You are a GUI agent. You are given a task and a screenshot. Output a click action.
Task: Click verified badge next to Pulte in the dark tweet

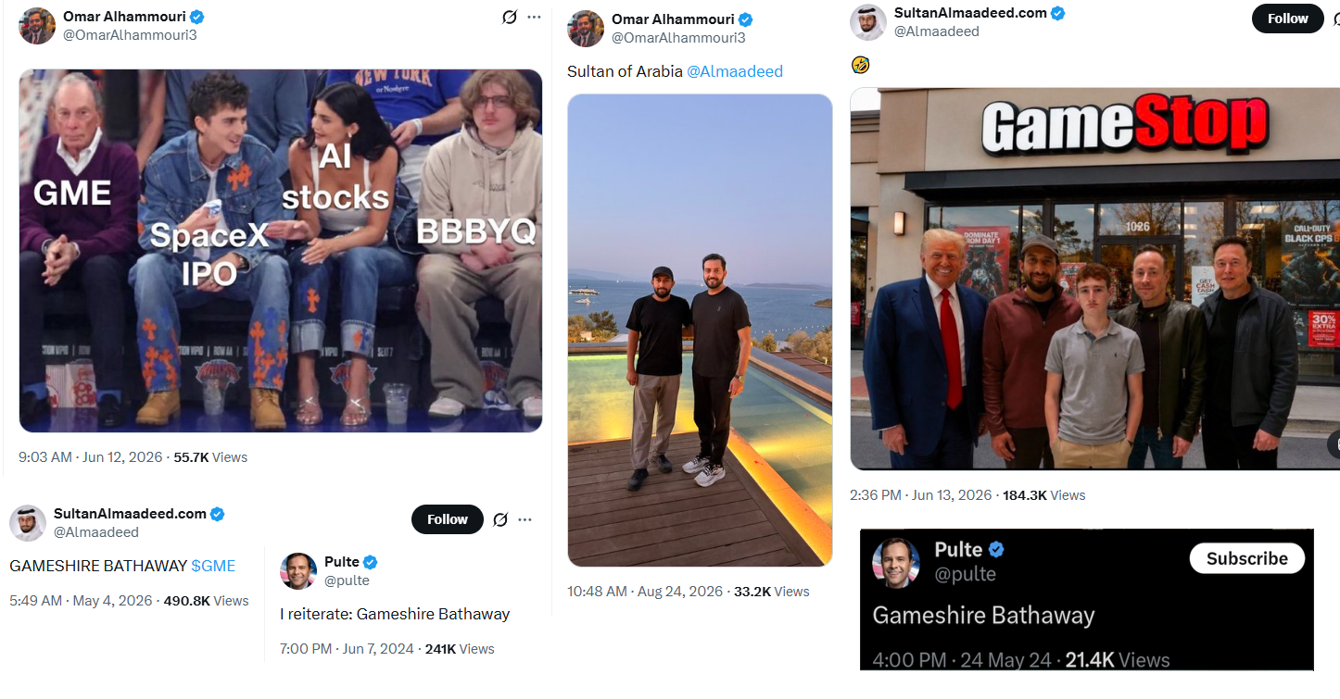tap(996, 550)
